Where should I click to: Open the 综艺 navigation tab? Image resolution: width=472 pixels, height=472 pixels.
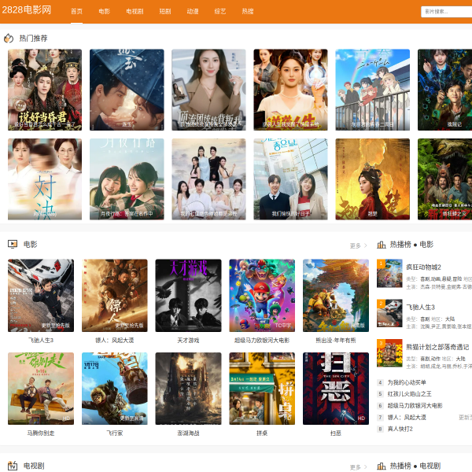point(220,12)
